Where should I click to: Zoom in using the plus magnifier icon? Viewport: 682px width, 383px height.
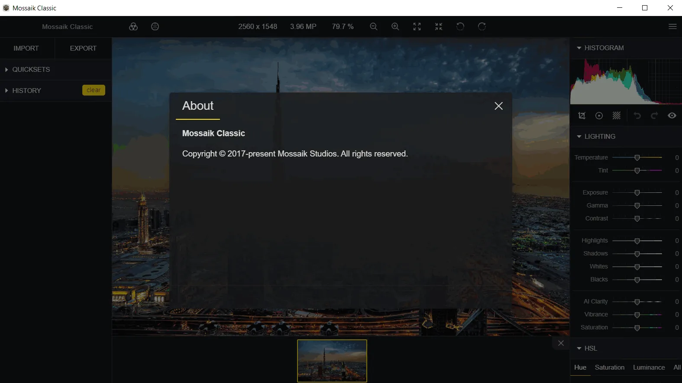coord(395,27)
